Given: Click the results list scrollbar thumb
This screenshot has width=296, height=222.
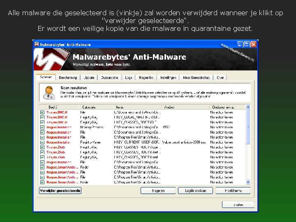Looking at the screenshot, I should tap(248, 127).
